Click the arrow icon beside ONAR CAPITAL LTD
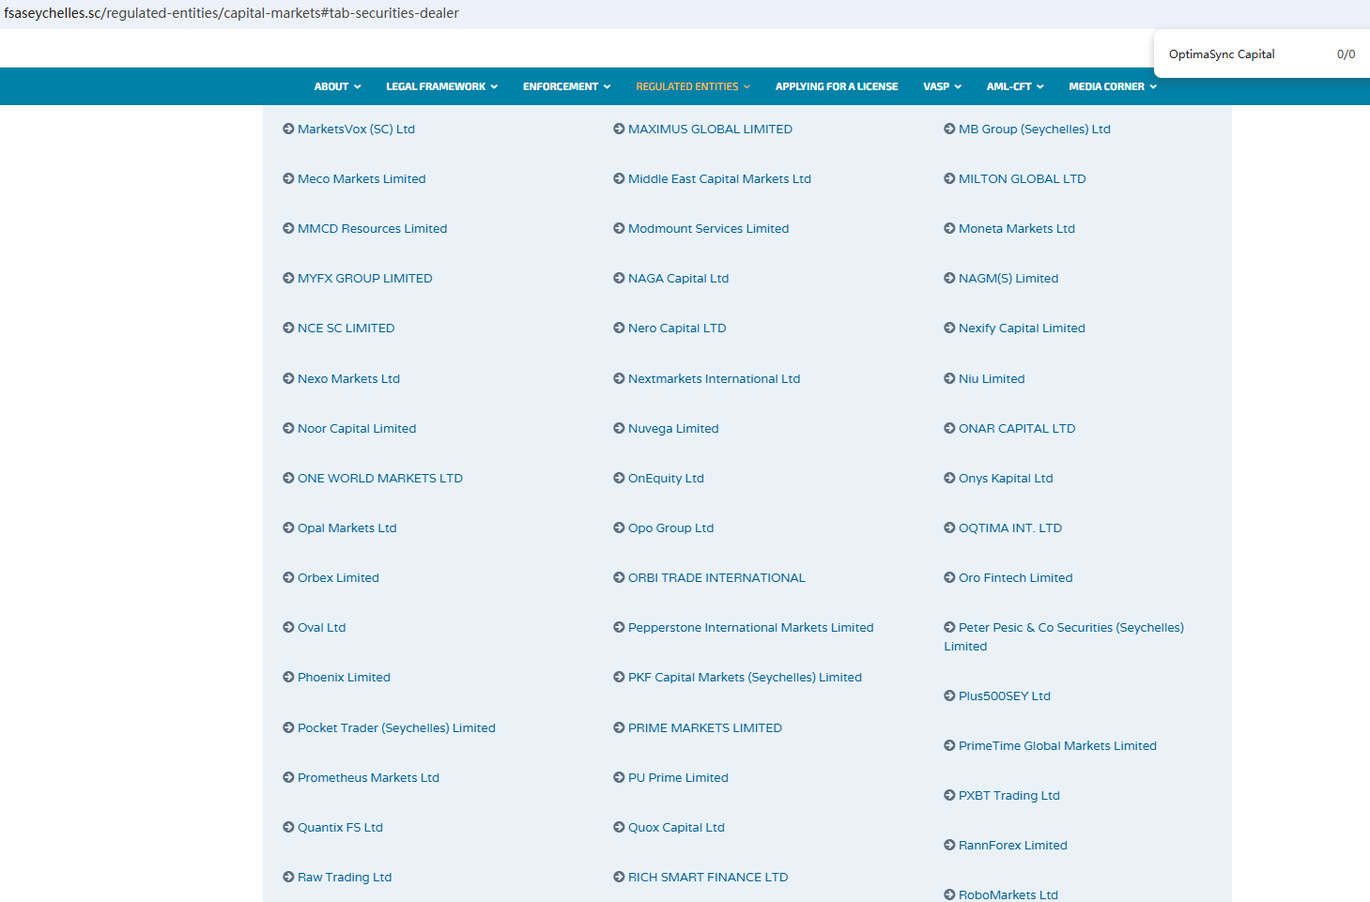The width and height of the screenshot is (1370, 902). point(949,428)
